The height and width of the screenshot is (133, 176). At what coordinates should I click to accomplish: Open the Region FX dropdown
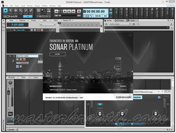(68, 21)
